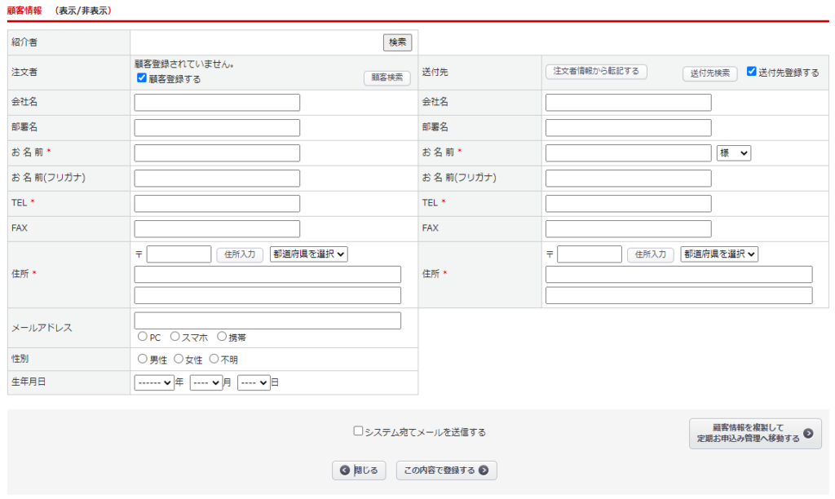Toggle the 顧客登録する checkbox
Screen dimensions: 835x499
[142, 78]
